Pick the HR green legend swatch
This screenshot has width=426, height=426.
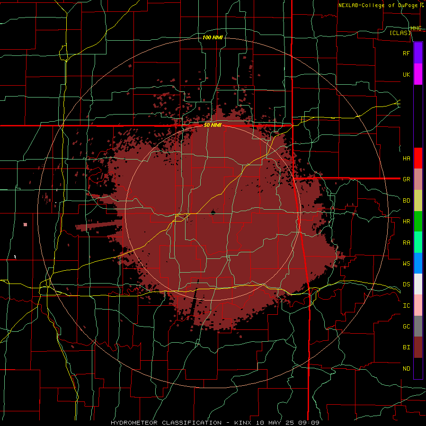pyautogui.click(x=418, y=221)
